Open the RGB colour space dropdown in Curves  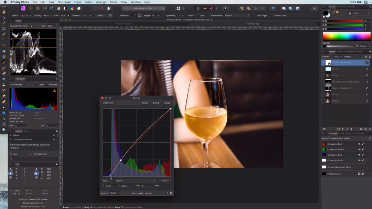pyautogui.click(x=108, y=181)
